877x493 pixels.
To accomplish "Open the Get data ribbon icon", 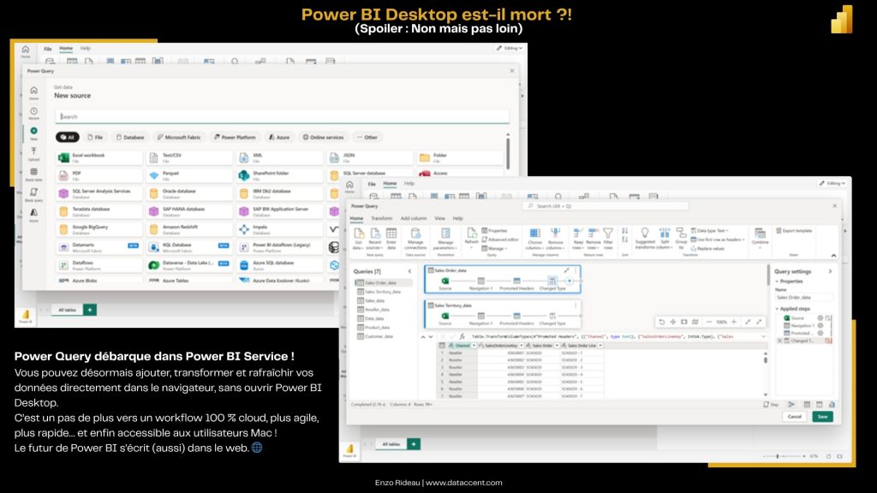I will pos(358,236).
